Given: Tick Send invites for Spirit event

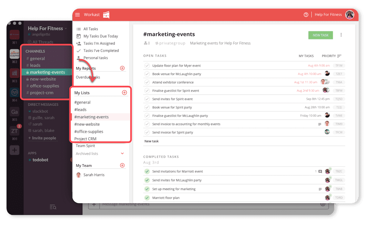Looking at the screenshot, I should pos(147,99).
